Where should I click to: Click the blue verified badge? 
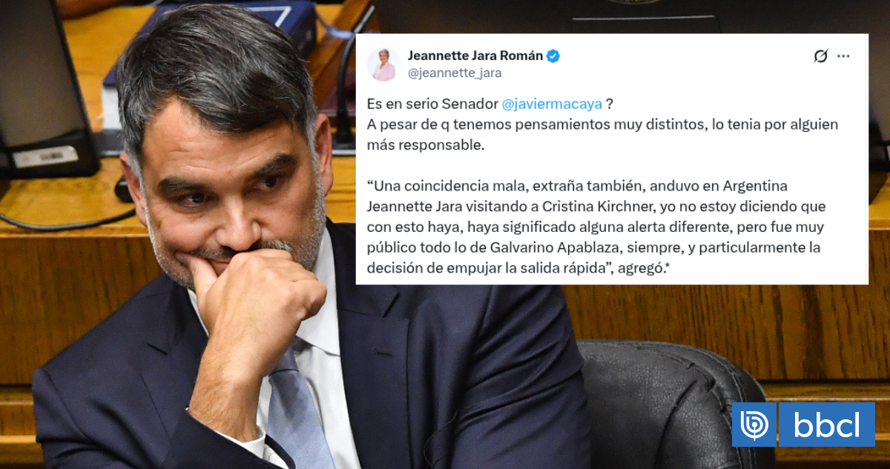tap(553, 56)
